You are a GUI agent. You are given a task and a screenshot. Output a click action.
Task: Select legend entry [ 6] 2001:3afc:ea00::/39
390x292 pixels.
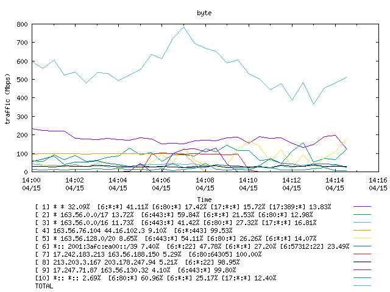(x=193, y=246)
